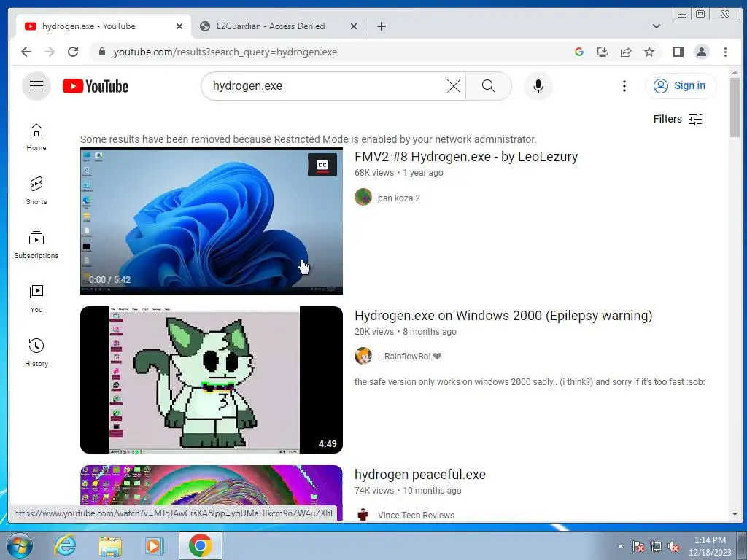
Task: Click the install/download icon in address bar
Action: (x=603, y=52)
